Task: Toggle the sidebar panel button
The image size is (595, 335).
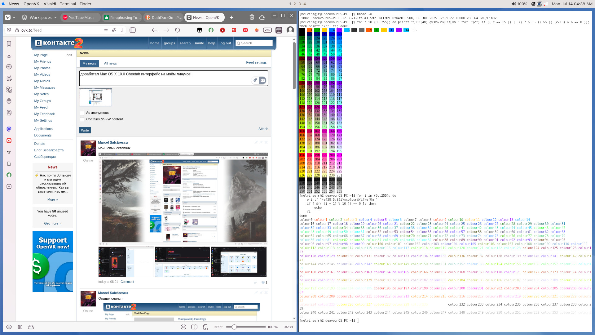Action: tap(133, 30)
